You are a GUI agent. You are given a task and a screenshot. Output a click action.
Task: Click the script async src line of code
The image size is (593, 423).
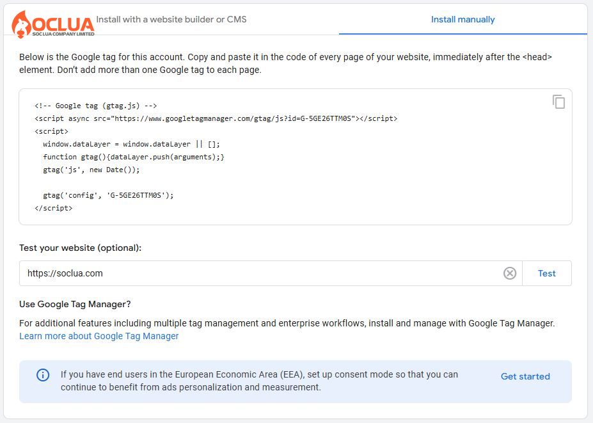click(x=216, y=118)
